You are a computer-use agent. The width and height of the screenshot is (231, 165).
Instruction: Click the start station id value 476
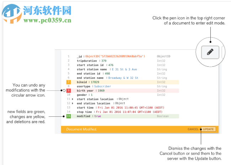coord(111,65)
